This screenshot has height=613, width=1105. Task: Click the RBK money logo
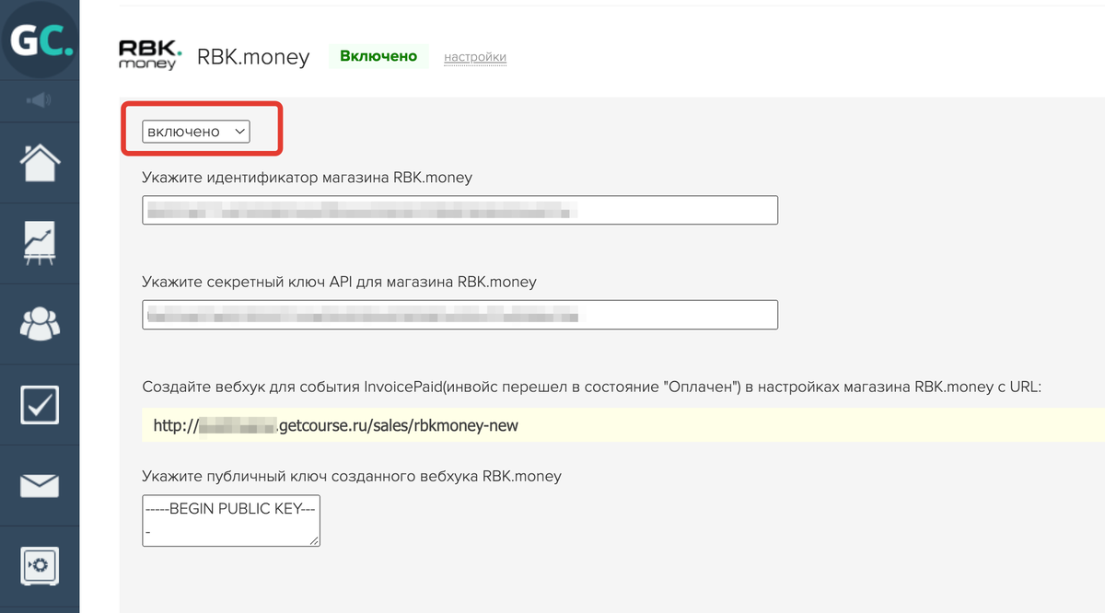point(150,56)
